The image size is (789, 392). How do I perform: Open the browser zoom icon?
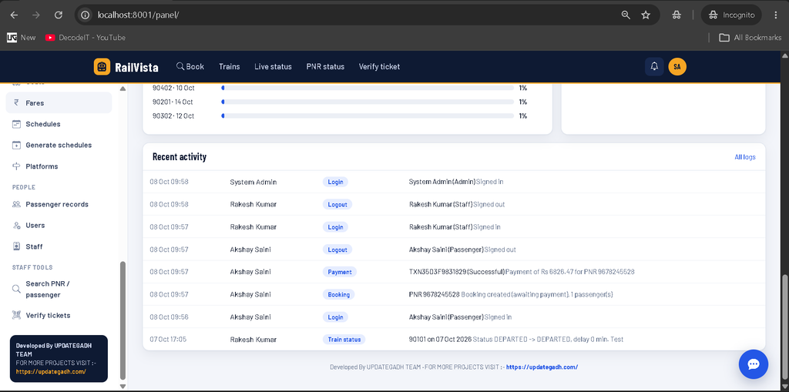click(x=626, y=15)
